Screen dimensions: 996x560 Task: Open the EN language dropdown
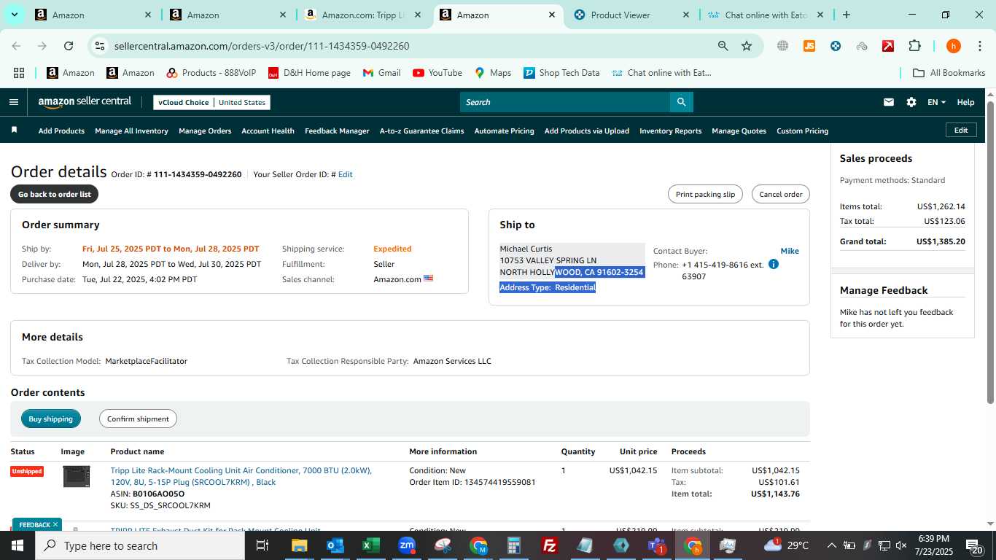[x=936, y=102]
